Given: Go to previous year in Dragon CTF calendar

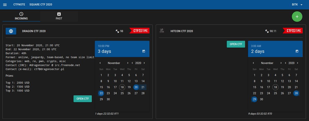Looking at the screenshot, I should (132, 63).
